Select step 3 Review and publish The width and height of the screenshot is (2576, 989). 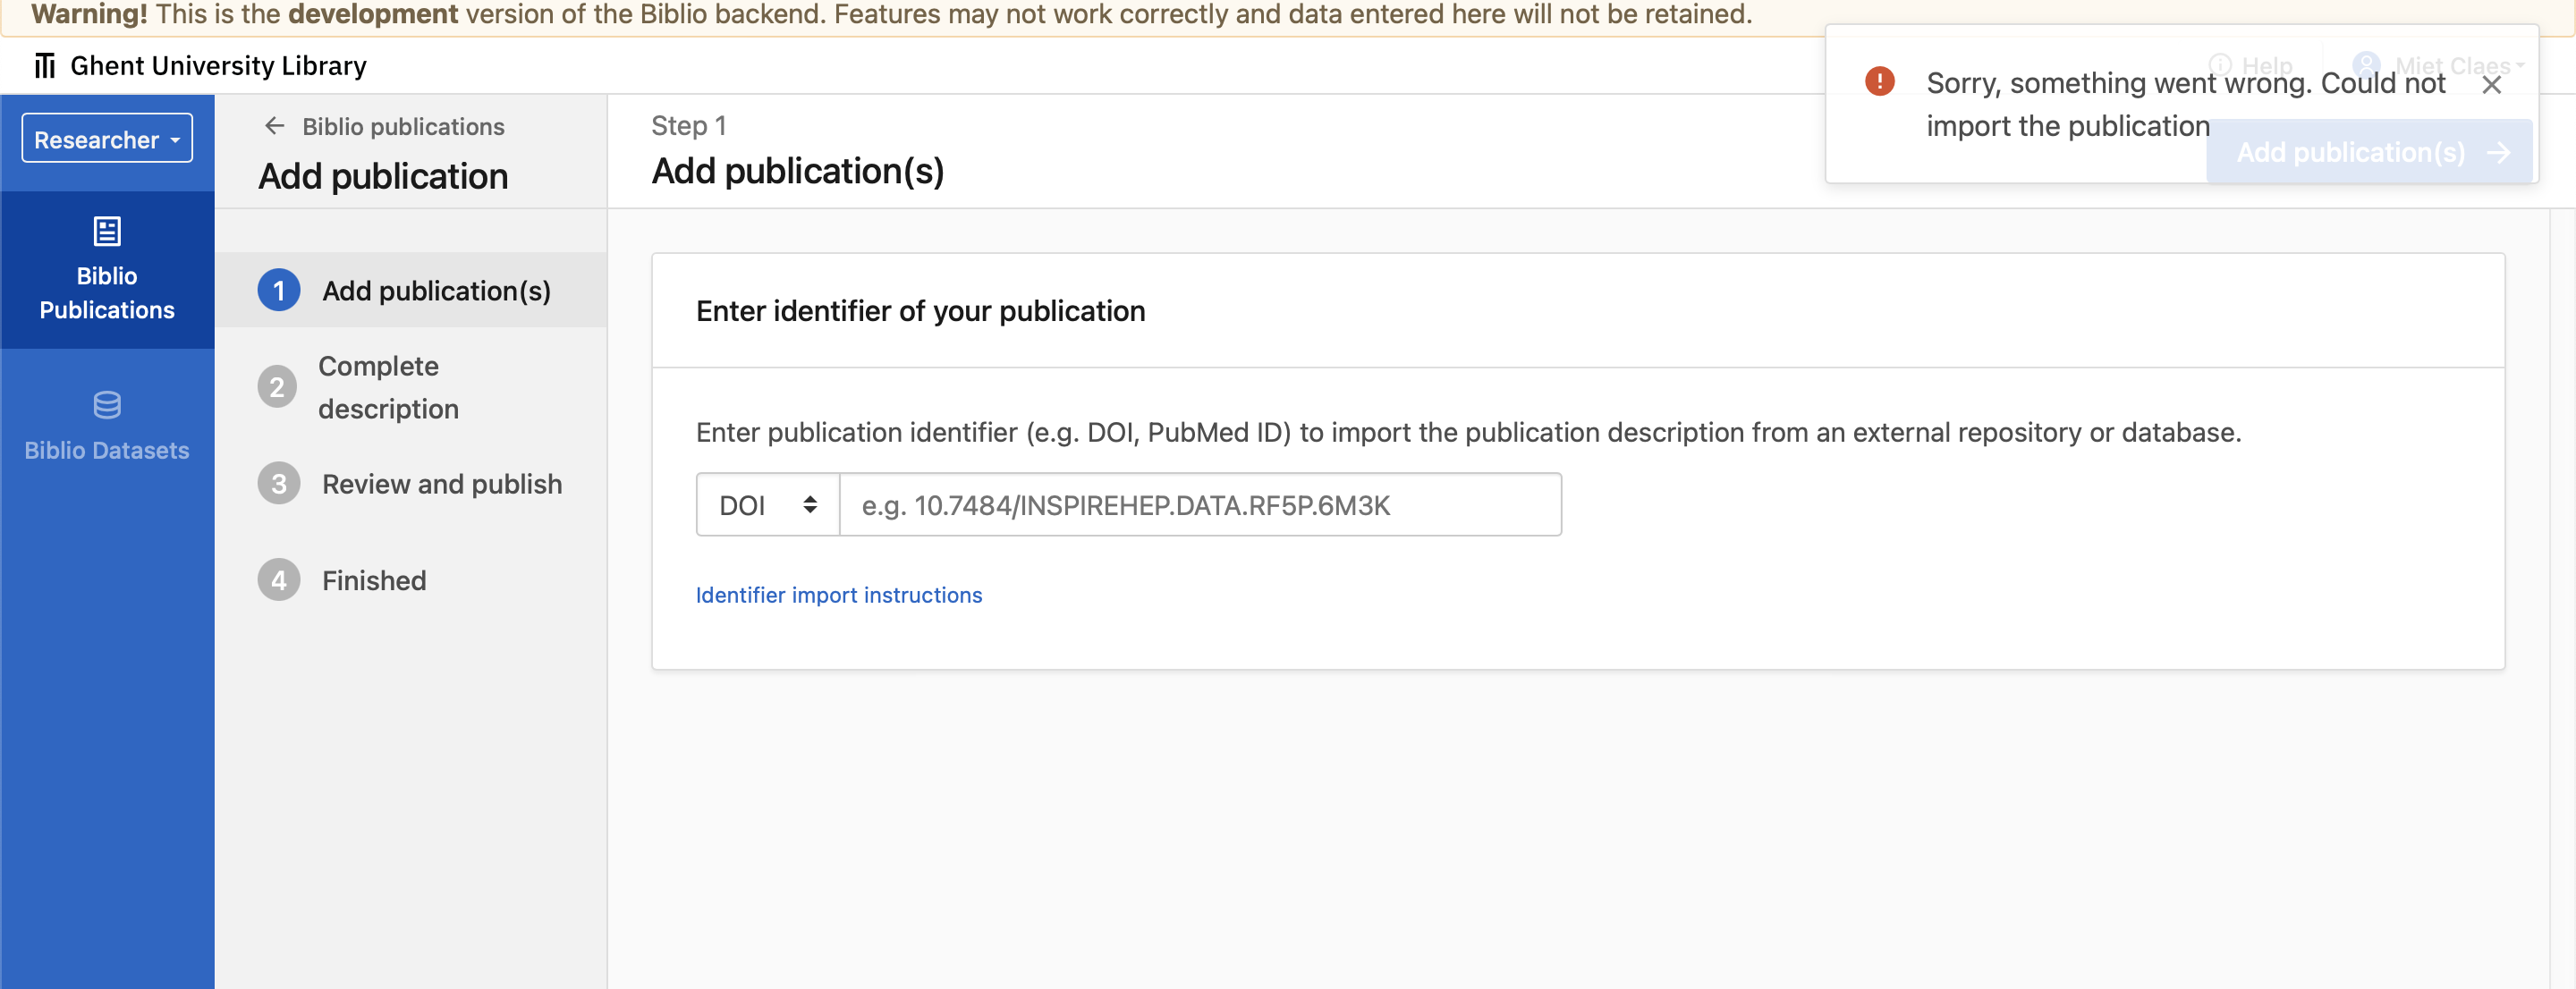442,483
